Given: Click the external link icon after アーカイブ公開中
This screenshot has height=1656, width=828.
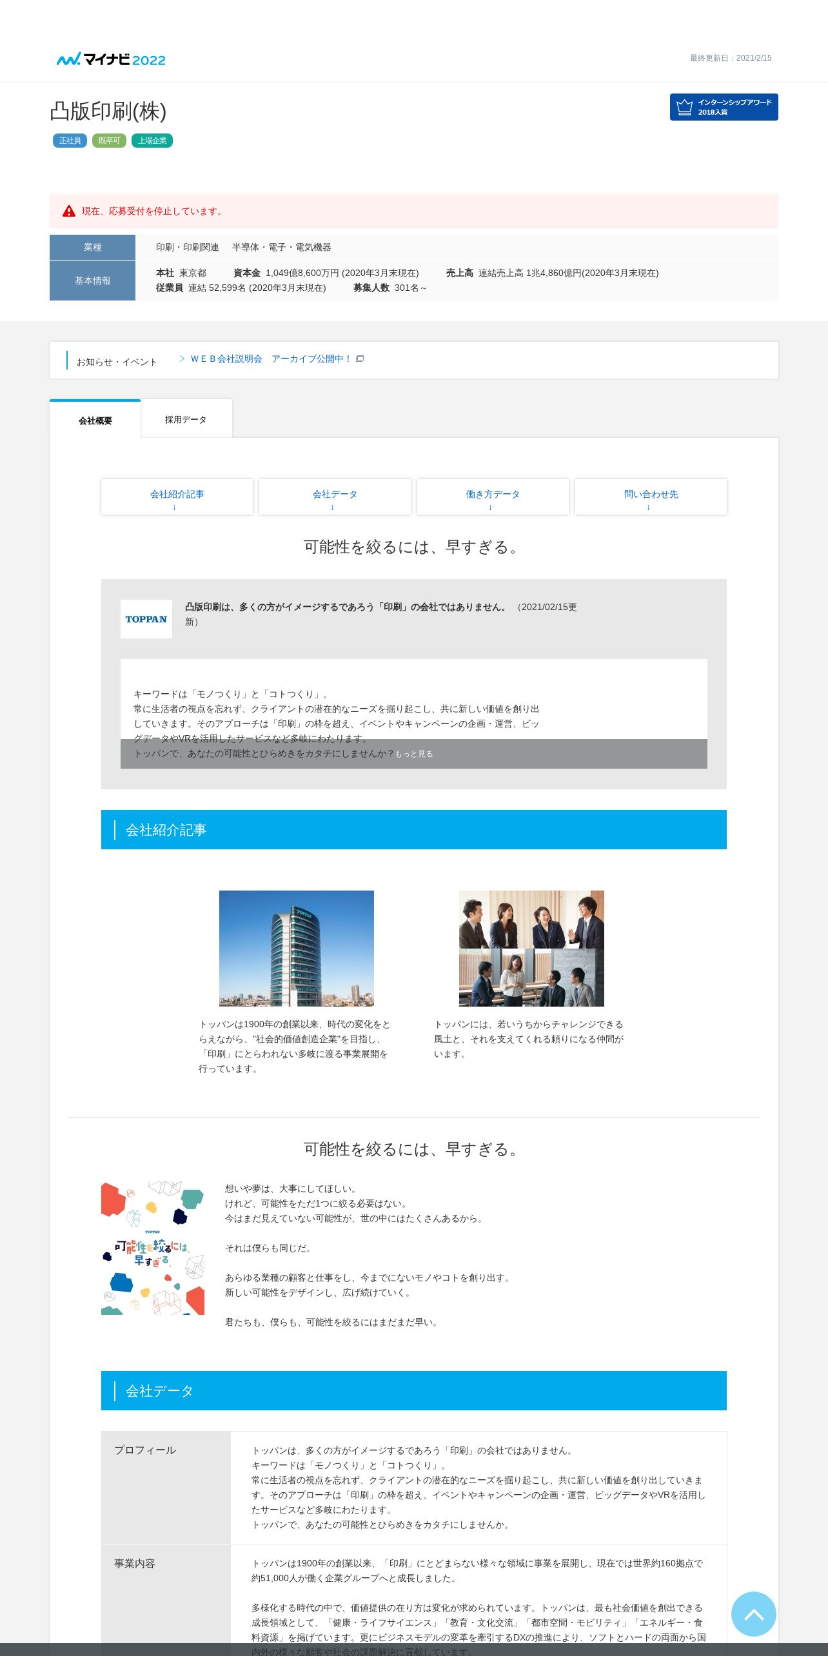Looking at the screenshot, I should 360,359.
